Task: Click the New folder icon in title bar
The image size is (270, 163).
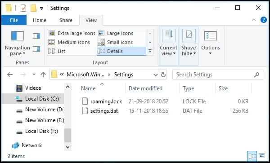Action: click(34, 8)
